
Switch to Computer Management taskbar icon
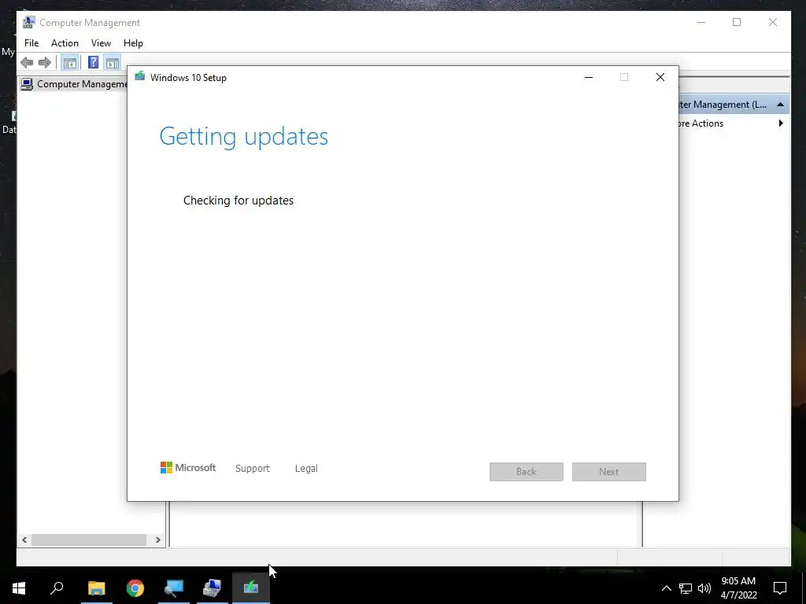(x=212, y=588)
